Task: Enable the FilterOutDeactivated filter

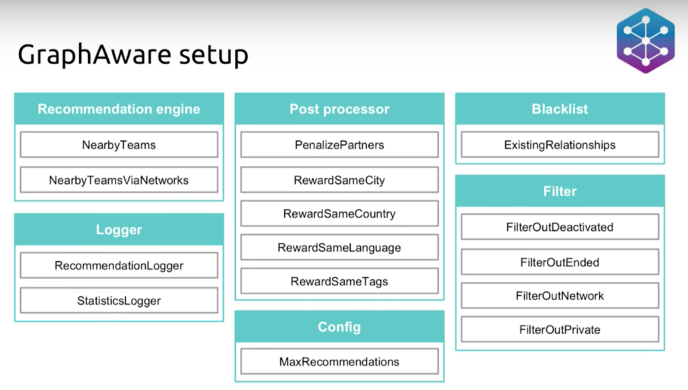Action: [560, 227]
